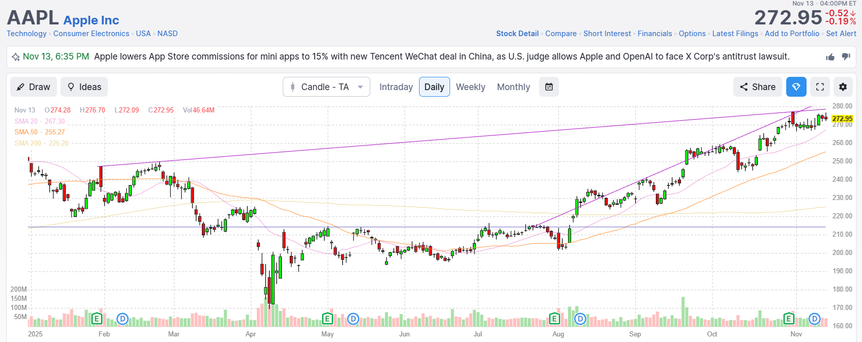Open the Apple App Store commissions headline
The image size is (862, 342).
click(x=442, y=56)
